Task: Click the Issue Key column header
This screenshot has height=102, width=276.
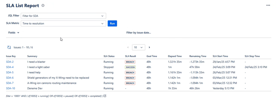Action: [x=11, y=56]
